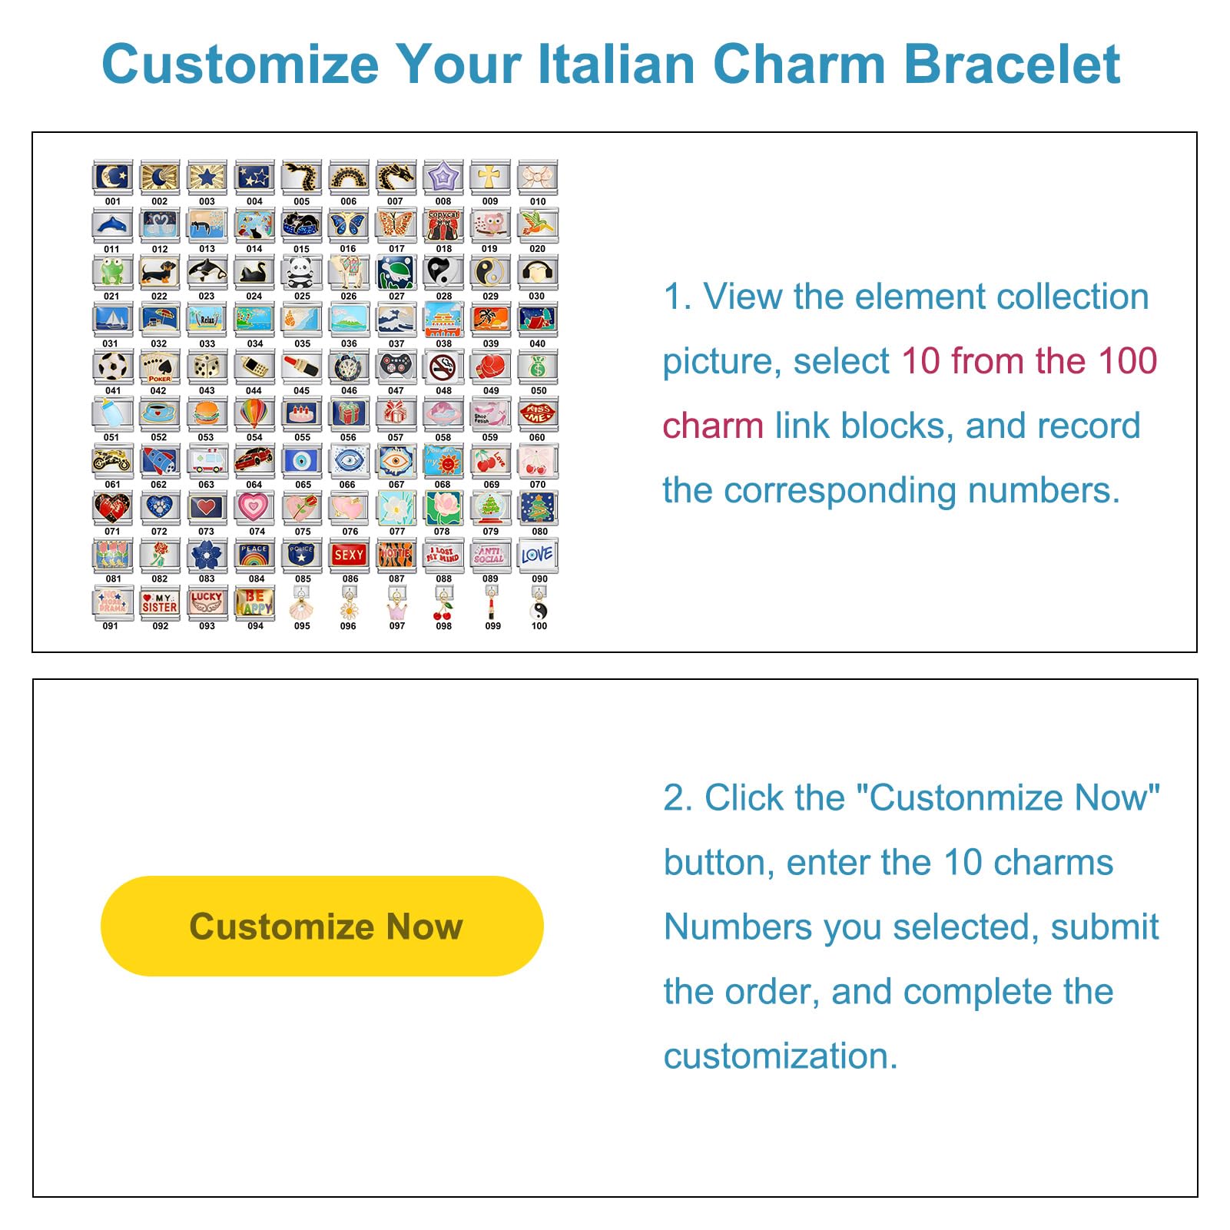Choose the soccer ball charm 041

pyautogui.click(x=112, y=367)
